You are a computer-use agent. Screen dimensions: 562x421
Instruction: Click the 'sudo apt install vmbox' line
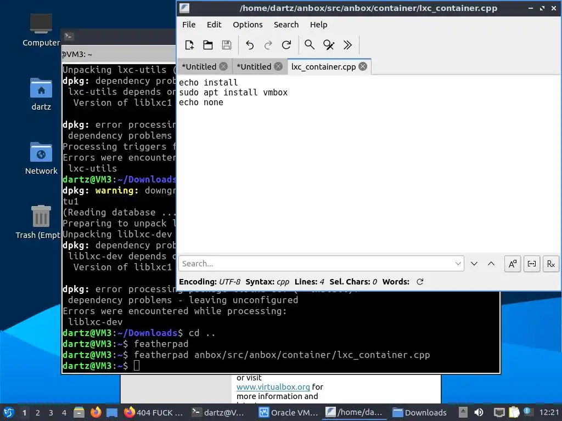(233, 92)
